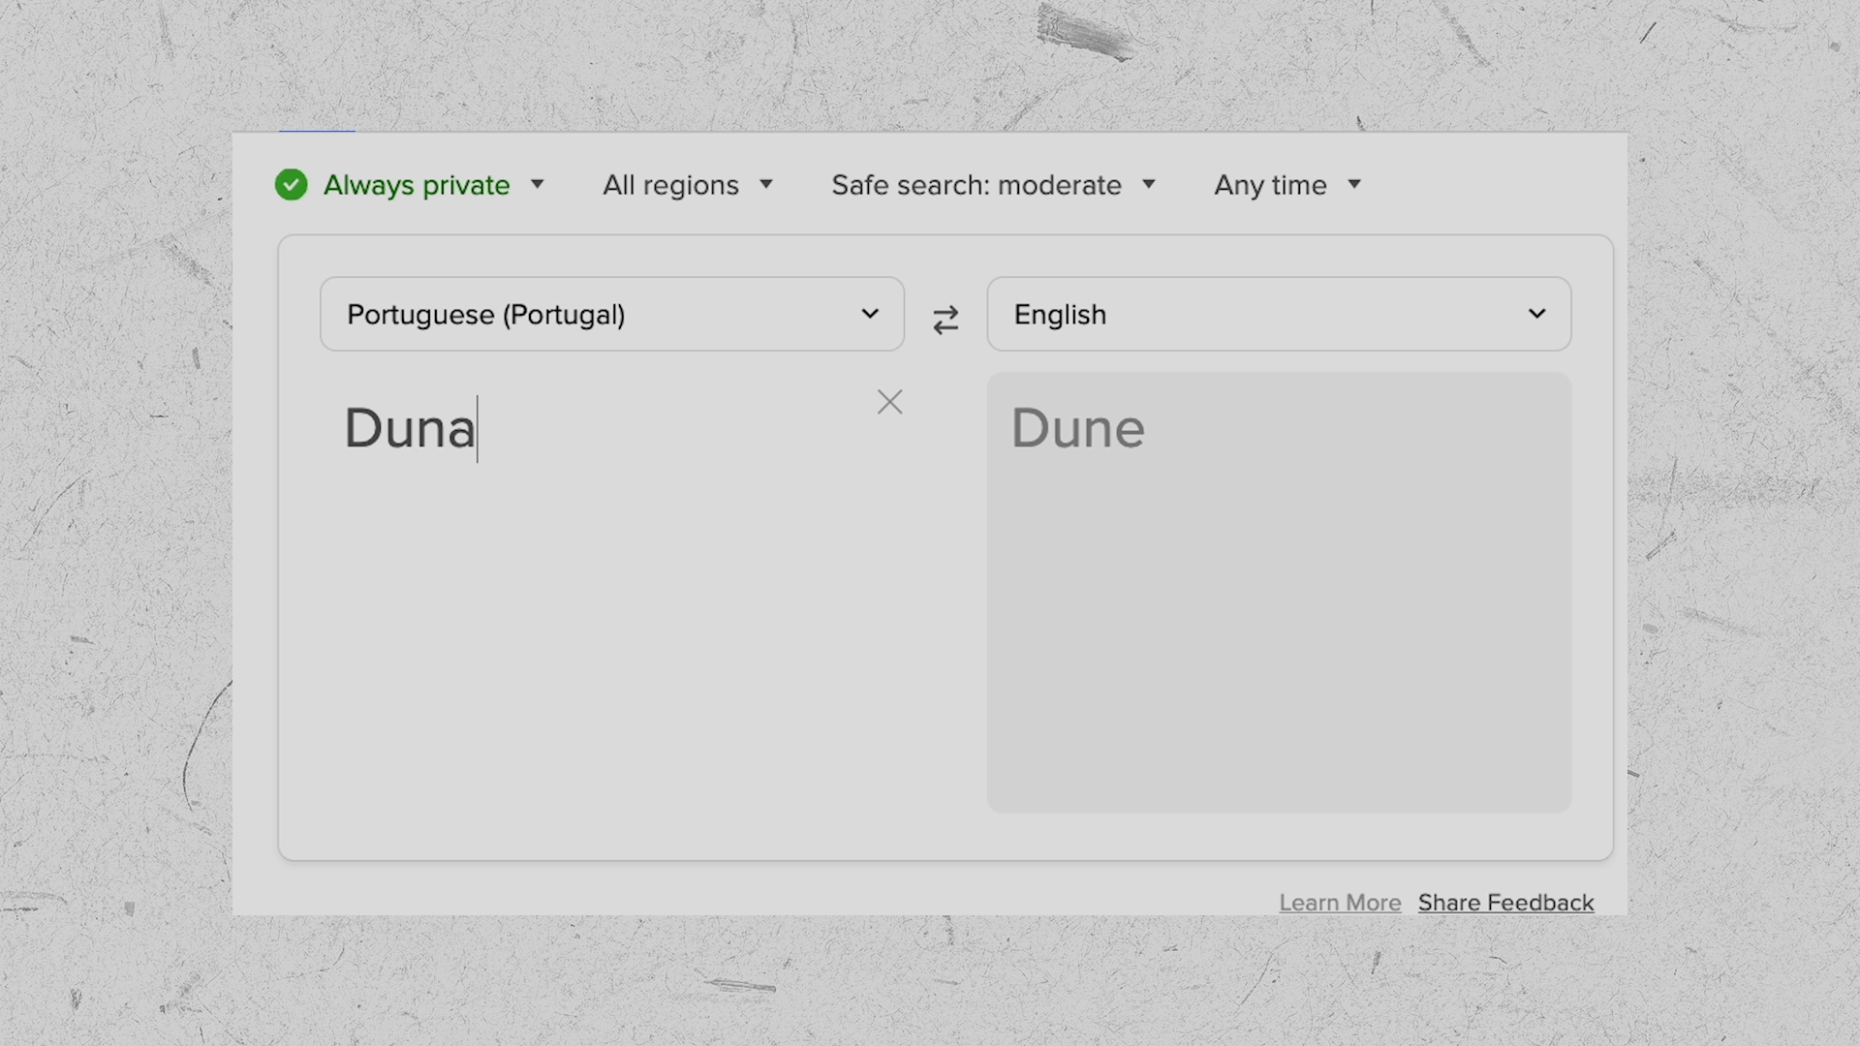The image size is (1860, 1046).
Task: Click the translated word Dune
Action: (1077, 429)
